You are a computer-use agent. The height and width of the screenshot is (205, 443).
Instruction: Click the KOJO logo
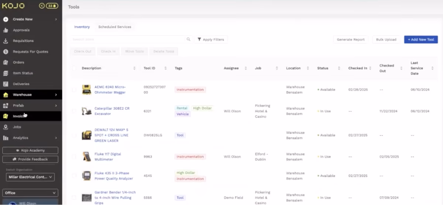coord(13,6)
